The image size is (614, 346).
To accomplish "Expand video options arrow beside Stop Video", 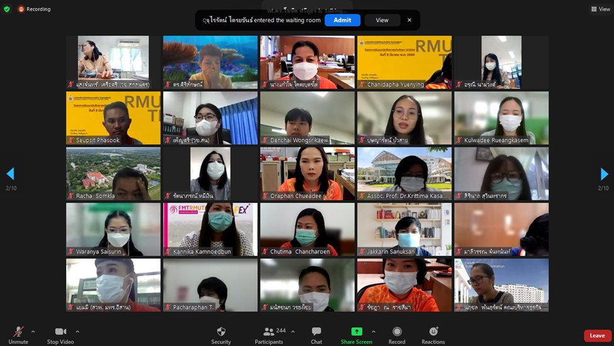I will pyautogui.click(x=77, y=332).
